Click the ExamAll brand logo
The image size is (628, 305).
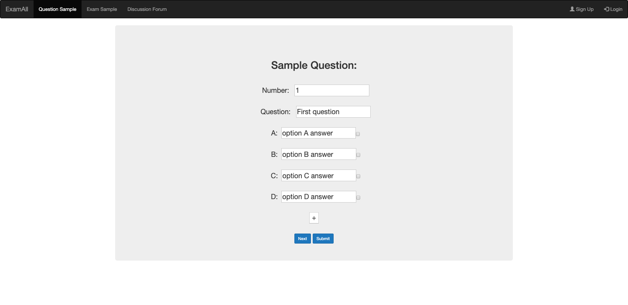coord(17,9)
